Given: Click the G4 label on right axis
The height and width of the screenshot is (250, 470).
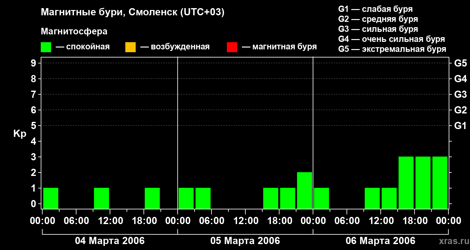Looking at the screenshot, I should click(460, 79).
